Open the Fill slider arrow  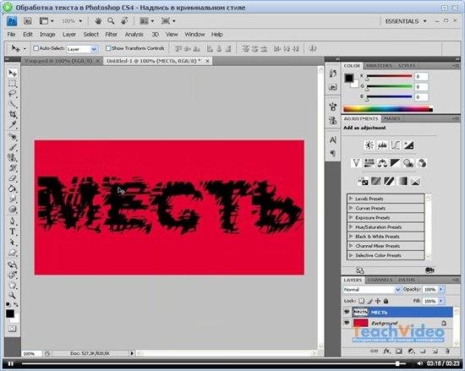[x=441, y=301]
